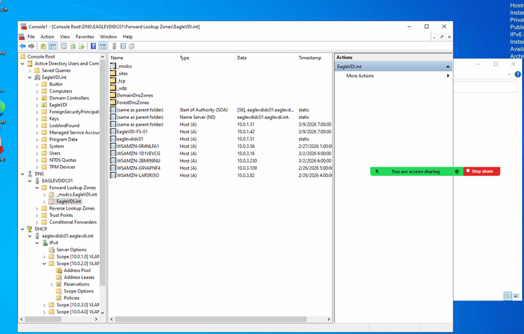This screenshot has height=334, width=524.
Task: Click the details view icon in background window
Action: coord(508,296)
